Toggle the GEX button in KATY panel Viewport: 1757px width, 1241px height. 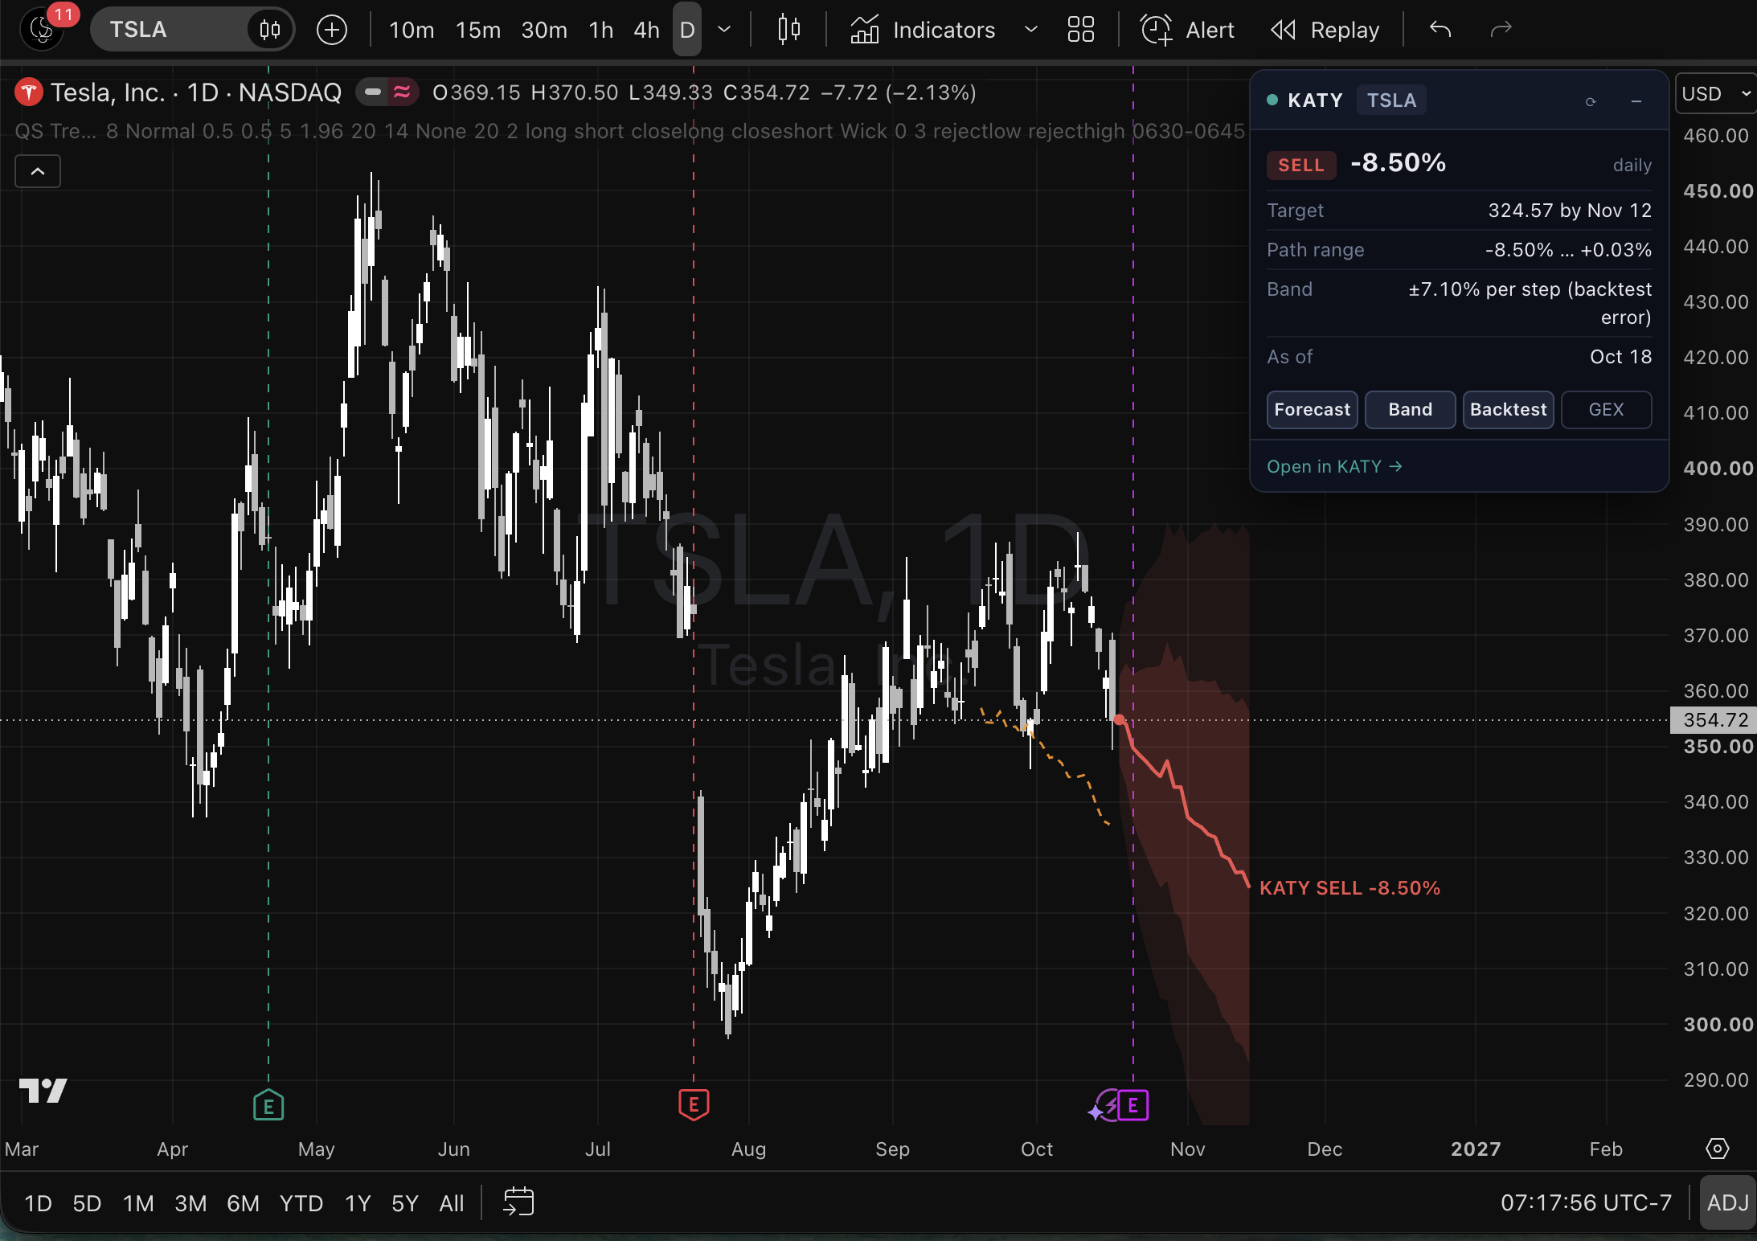pyautogui.click(x=1606, y=410)
